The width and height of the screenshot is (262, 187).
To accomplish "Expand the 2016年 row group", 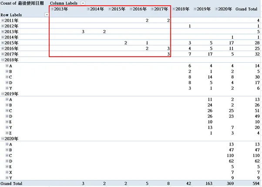I will 3,48.
